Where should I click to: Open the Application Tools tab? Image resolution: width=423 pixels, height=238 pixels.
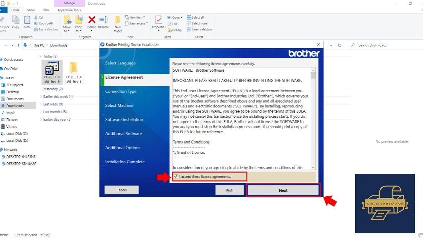coord(69,10)
